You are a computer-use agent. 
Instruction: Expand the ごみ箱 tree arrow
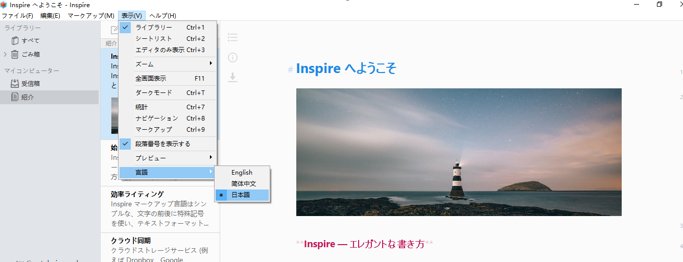point(5,54)
